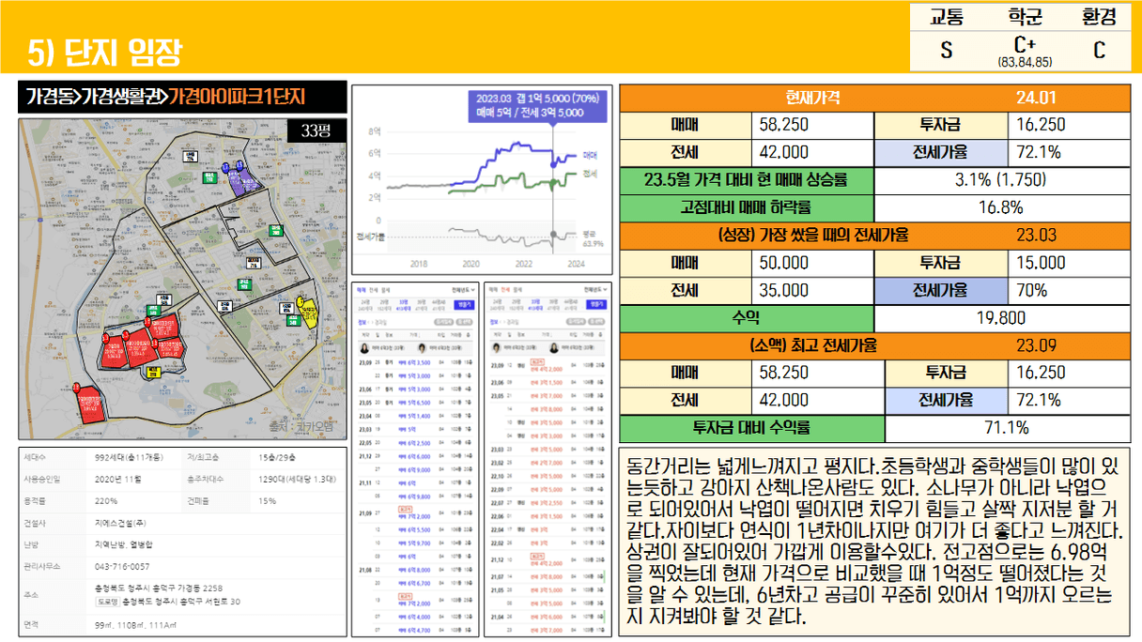The width and height of the screenshot is (1142, 642).
Task: Click the 2023.03 gap tooltip on the chart
Action: pos(537,107)
